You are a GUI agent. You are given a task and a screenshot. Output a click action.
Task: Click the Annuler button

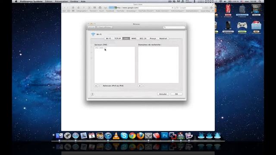click(163, 94)
